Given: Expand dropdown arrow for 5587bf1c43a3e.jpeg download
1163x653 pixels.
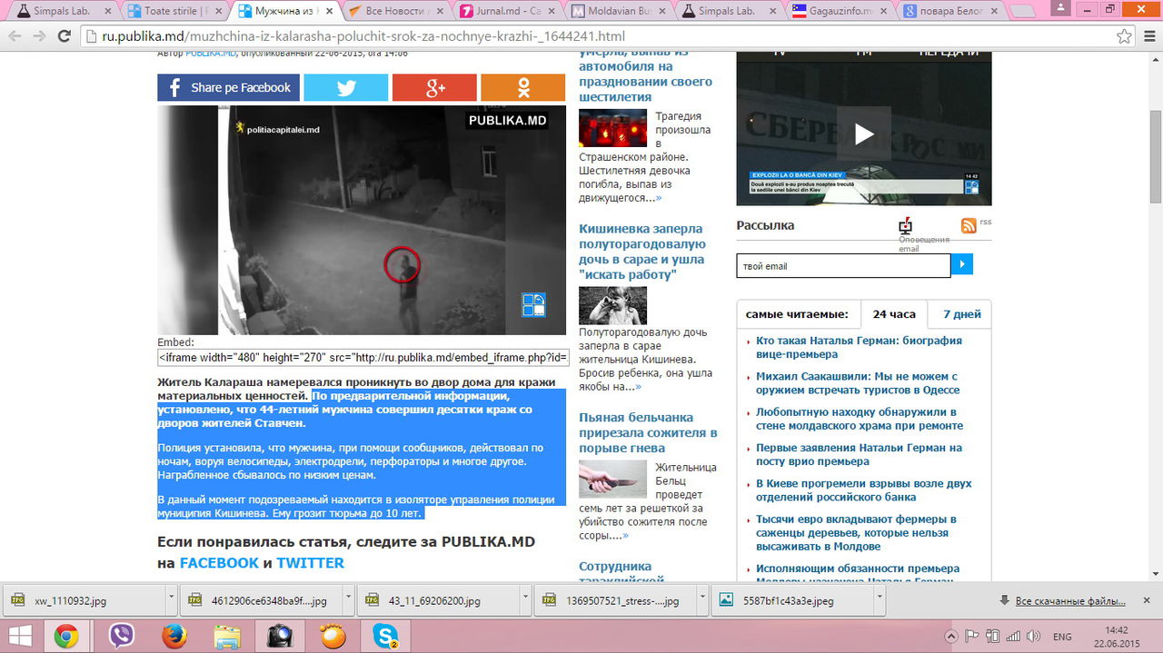Looking at the screenshot, I should [x=880, y=600].
